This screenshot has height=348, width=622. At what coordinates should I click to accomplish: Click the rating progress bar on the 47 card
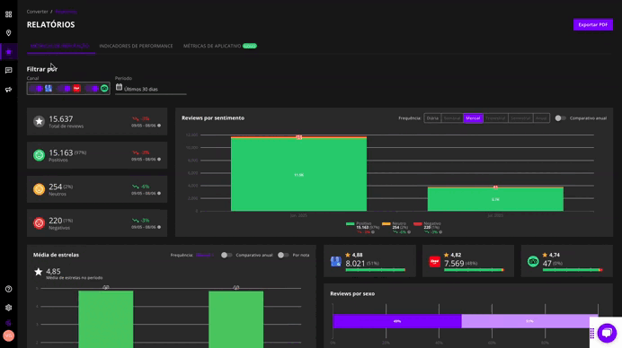(573, 270)
